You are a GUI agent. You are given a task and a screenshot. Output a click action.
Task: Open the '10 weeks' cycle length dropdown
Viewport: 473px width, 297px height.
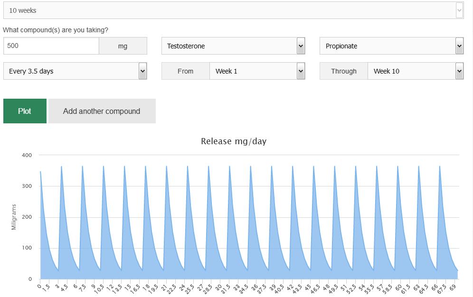point(234,10)
